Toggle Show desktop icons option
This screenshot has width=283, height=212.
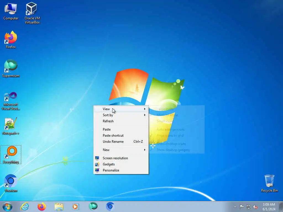pyautogui.click(x=177, y=144)
